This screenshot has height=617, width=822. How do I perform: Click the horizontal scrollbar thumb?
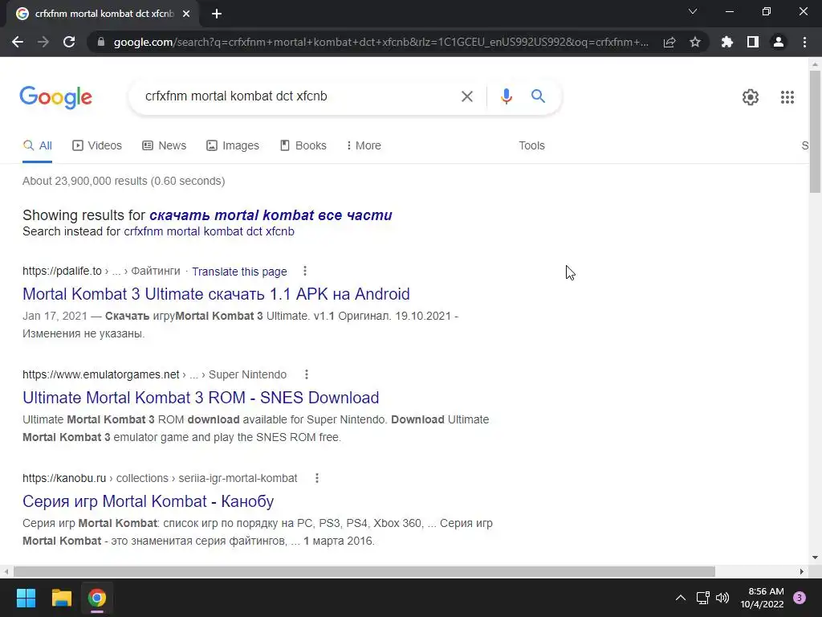tap(364, 571)
